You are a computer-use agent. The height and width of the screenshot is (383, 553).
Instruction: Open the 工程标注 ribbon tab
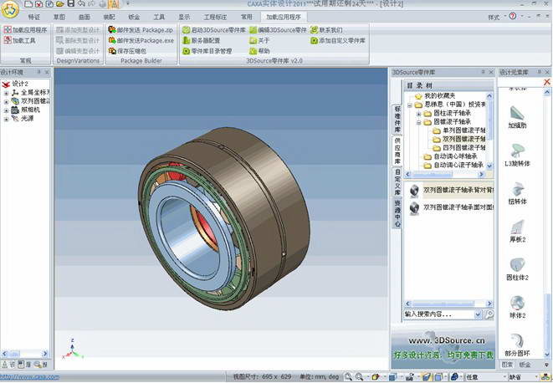pos(215,17)
